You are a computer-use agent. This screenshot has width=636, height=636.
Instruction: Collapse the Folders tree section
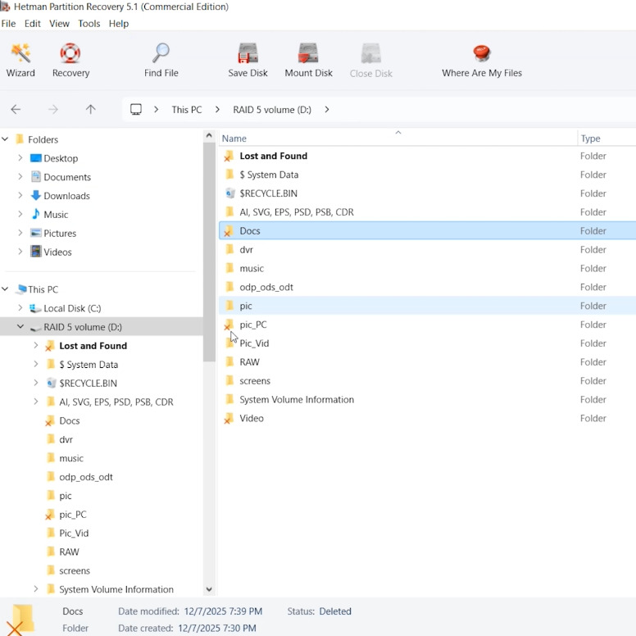(x=5, y=139)
